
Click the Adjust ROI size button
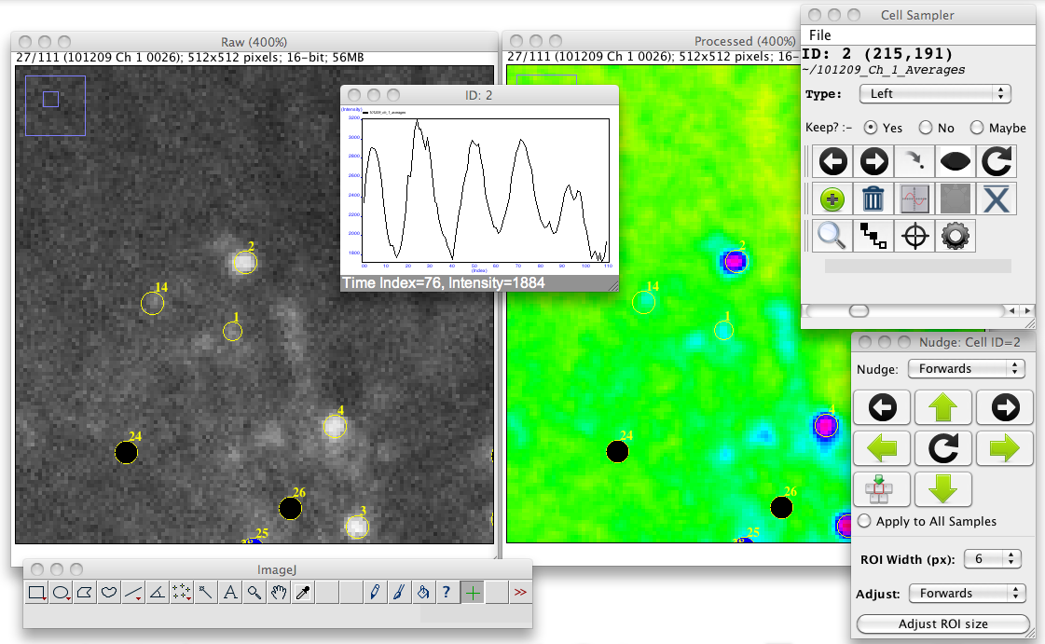(x=943, y=624)
